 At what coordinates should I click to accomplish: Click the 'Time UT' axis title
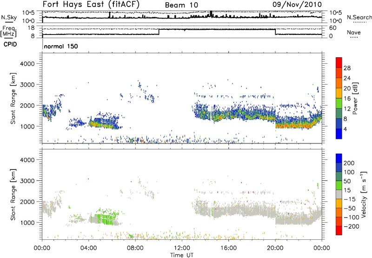click(182, 255)
